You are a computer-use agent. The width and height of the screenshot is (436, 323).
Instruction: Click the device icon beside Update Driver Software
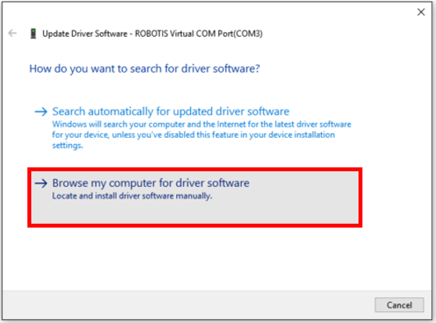(x=34, y=34)
